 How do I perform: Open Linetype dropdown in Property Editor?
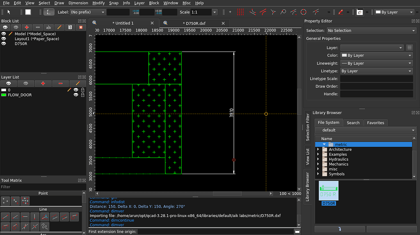pos(377,71)
